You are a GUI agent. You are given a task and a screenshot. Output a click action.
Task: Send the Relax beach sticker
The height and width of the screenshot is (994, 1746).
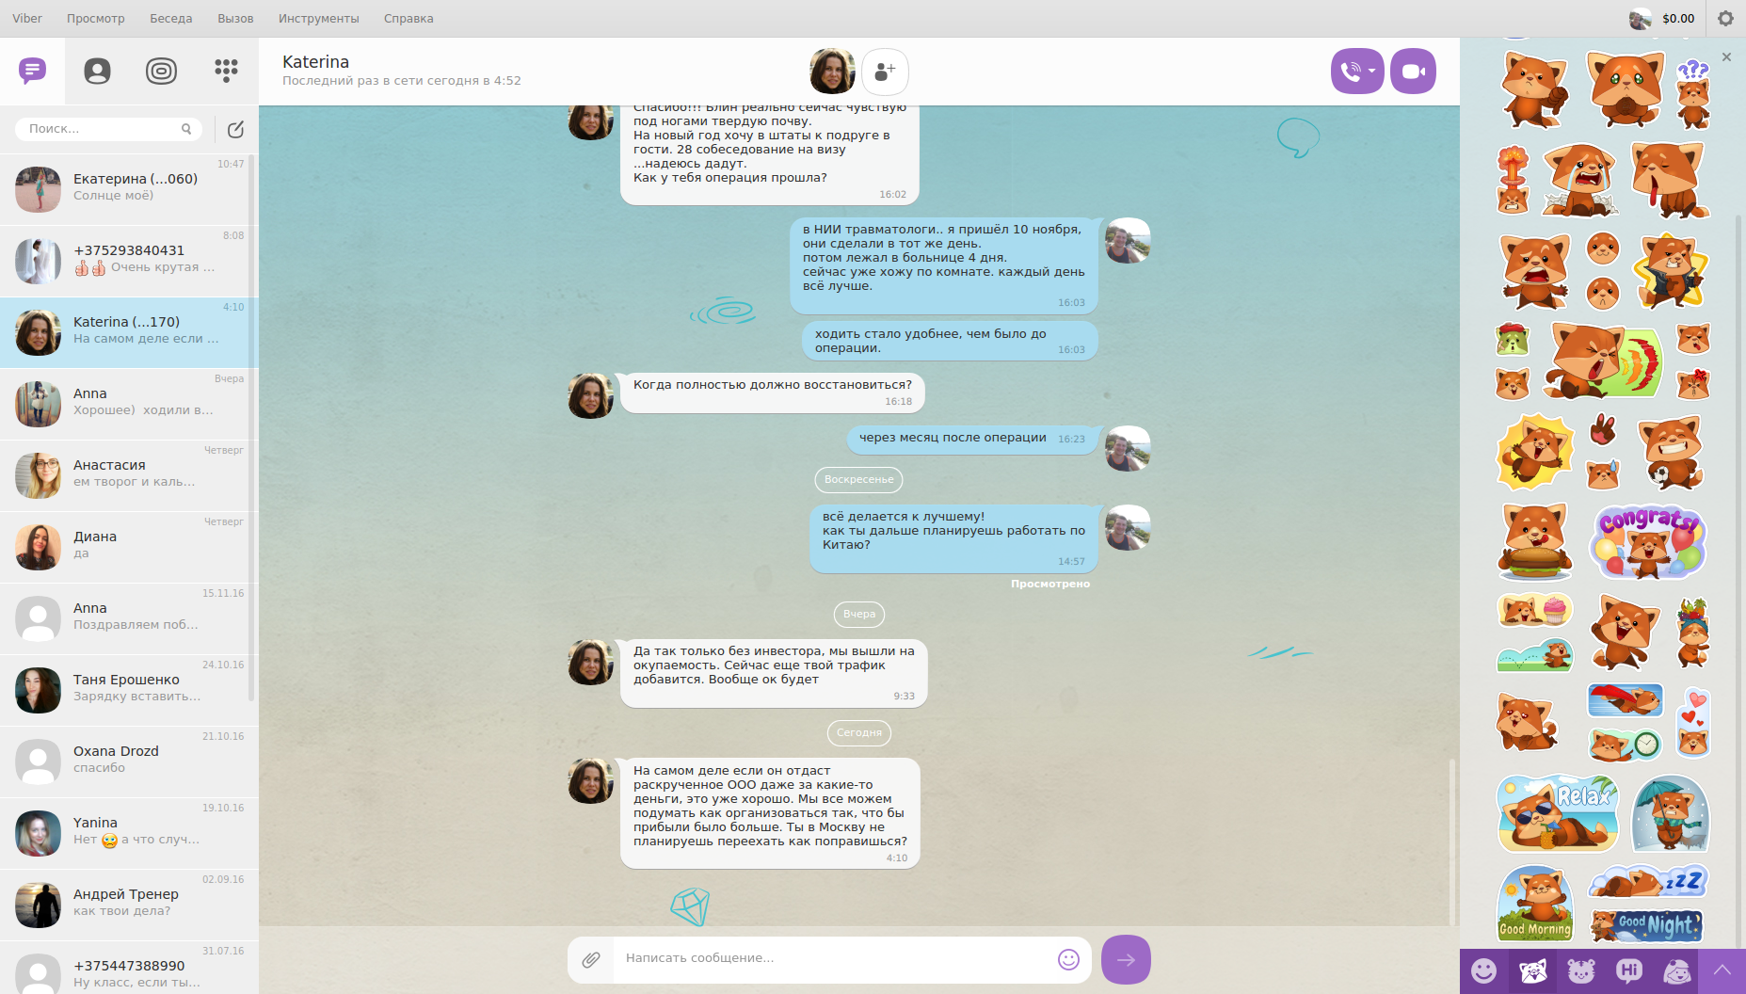[1558, 813]
